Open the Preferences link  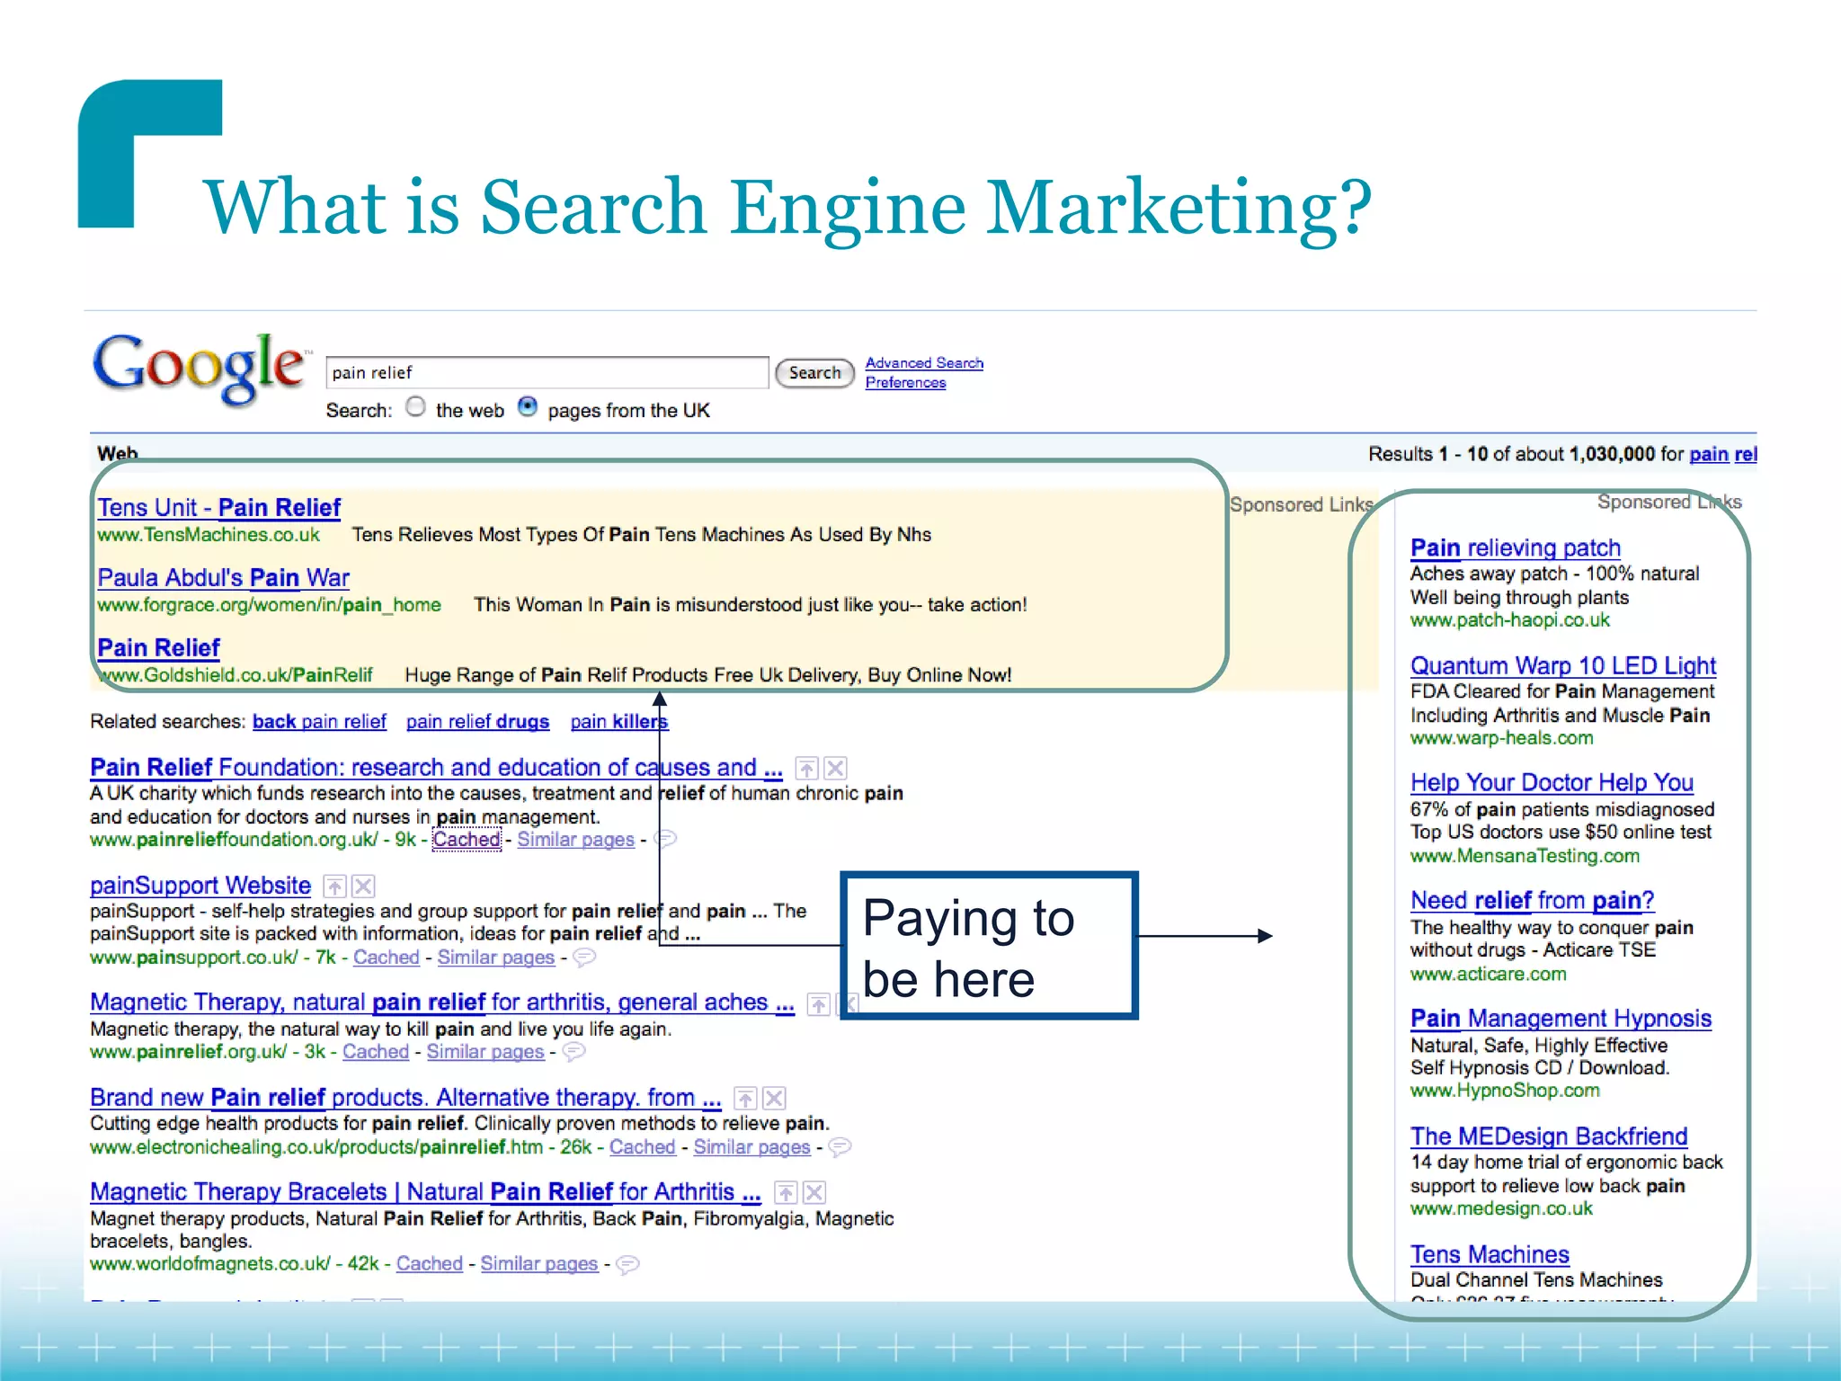click(905, 383)
